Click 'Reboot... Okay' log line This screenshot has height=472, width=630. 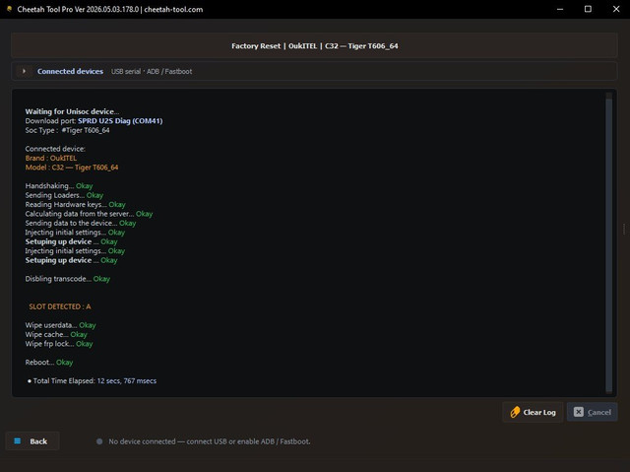click(49, 363)
